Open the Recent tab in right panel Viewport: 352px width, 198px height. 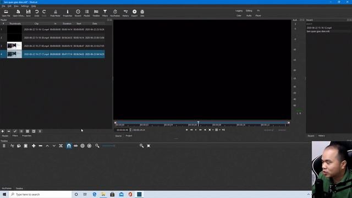(311, 136)
